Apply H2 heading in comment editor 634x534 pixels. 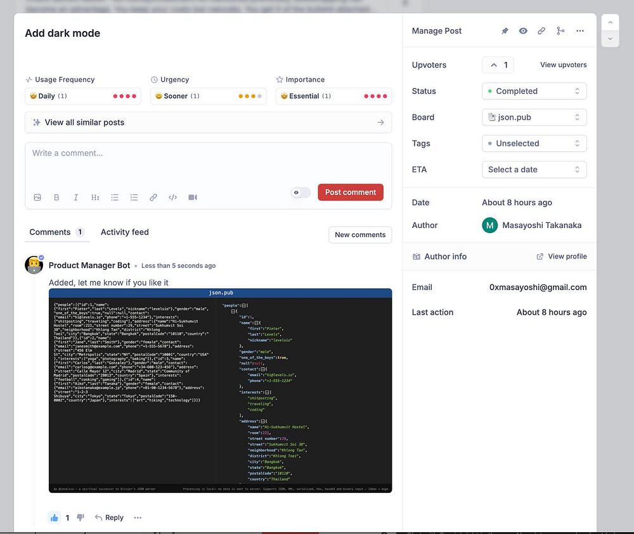(95, 198)
